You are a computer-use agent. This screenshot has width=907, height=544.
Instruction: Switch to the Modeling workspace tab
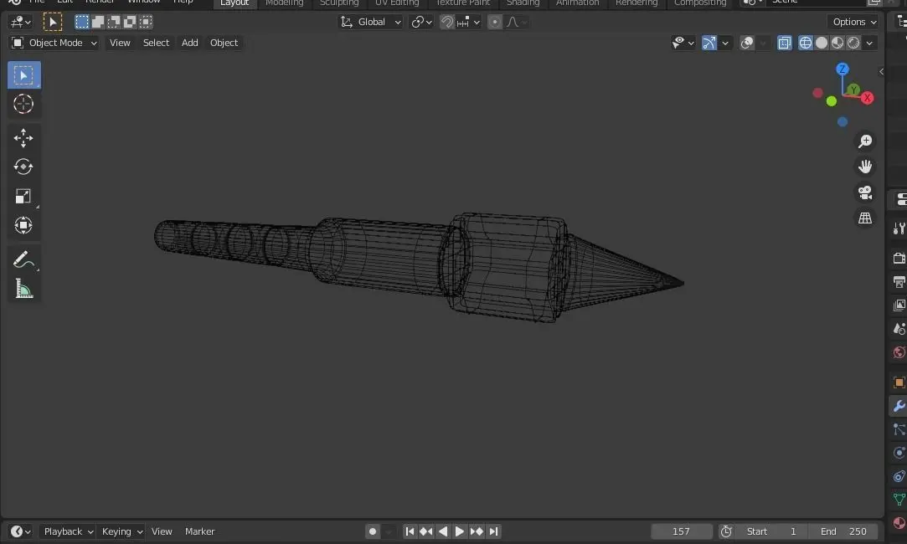coord(284,3)
